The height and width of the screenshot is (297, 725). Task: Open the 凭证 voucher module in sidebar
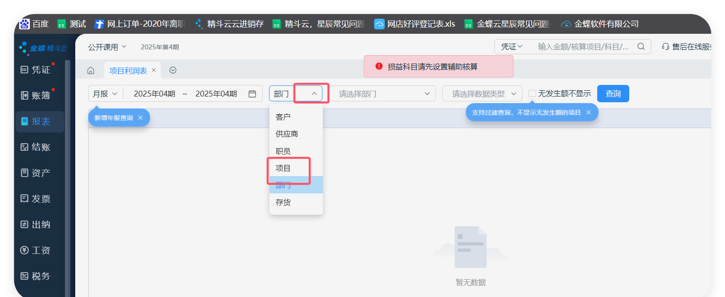[x=36, y=70]
